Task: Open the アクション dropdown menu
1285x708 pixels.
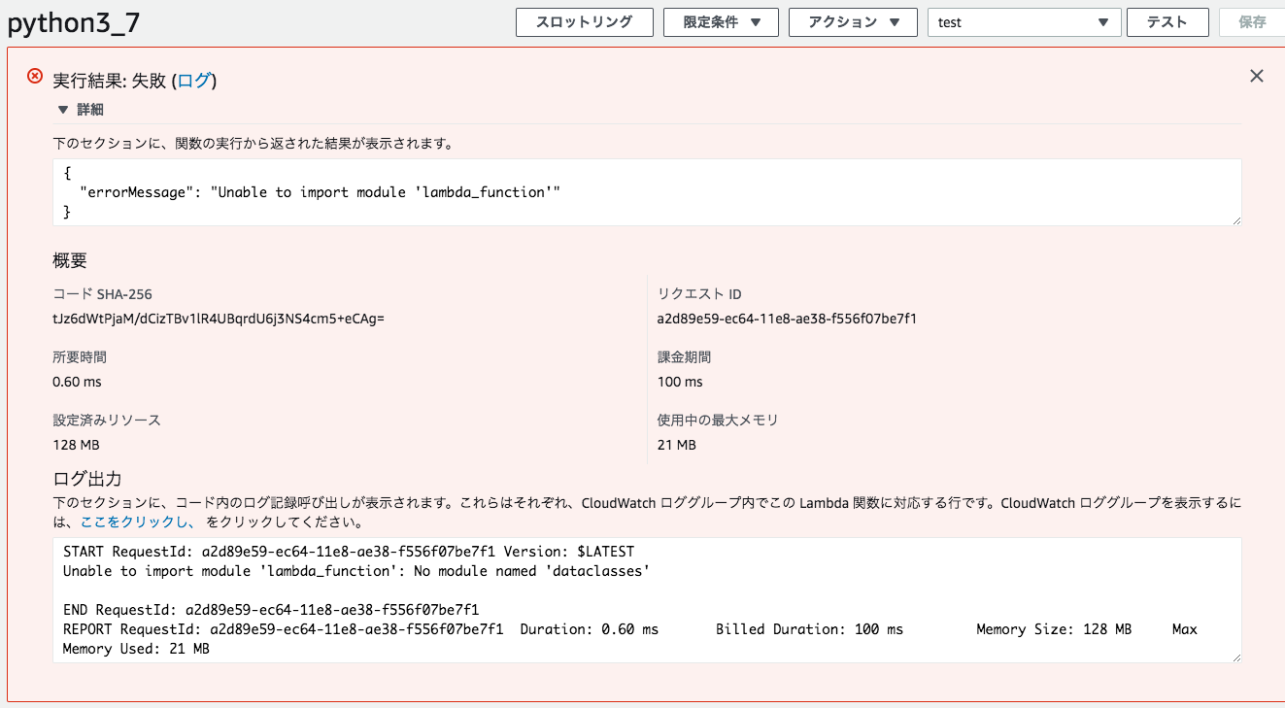Action: [853, 21]
